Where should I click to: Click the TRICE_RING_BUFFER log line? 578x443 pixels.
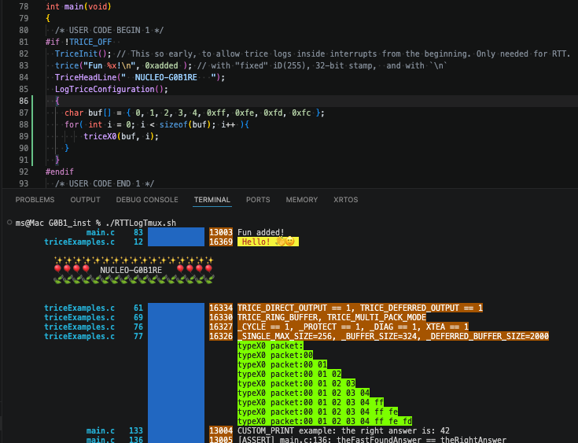[x=332, y=318]
